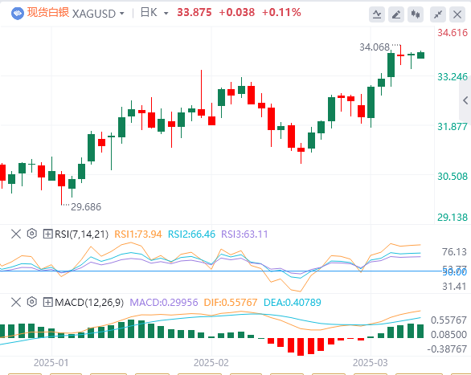This screenshot has width=471, height=375.
Task: Switch chart type via candlestick icon
Action: (416, 14)
